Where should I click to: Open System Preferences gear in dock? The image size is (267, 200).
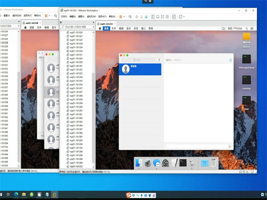[x=166, y=163]
